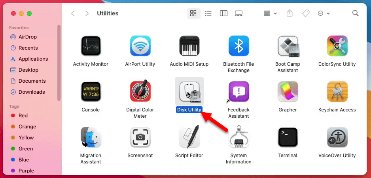Viewport: 371px width, 178px height.
Task: Open the group-by dropdown
Action: [x=270, y=13]
